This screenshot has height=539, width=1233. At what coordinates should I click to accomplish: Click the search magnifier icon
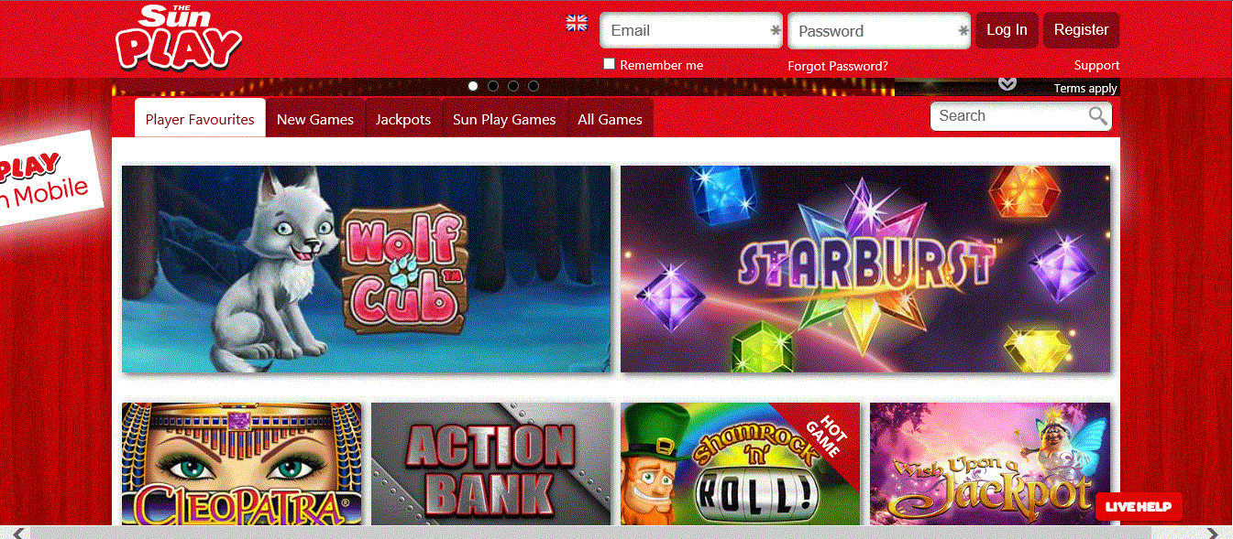point(1097,116)
